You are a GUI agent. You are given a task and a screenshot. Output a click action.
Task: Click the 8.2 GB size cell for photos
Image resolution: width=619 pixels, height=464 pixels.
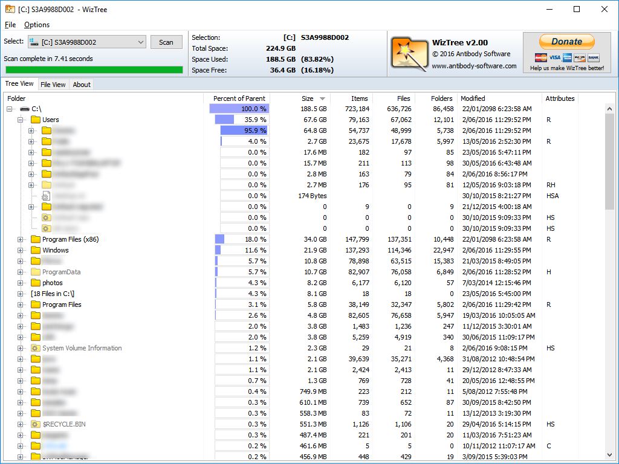click(317, 283)
